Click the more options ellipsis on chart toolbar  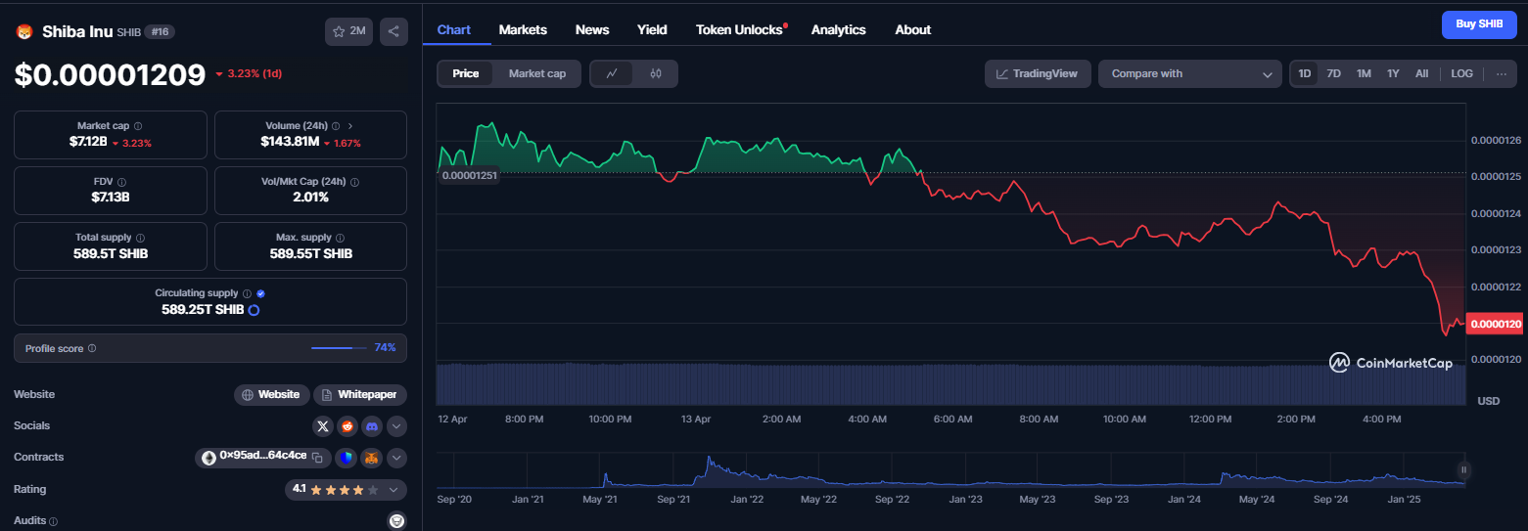1501,74
